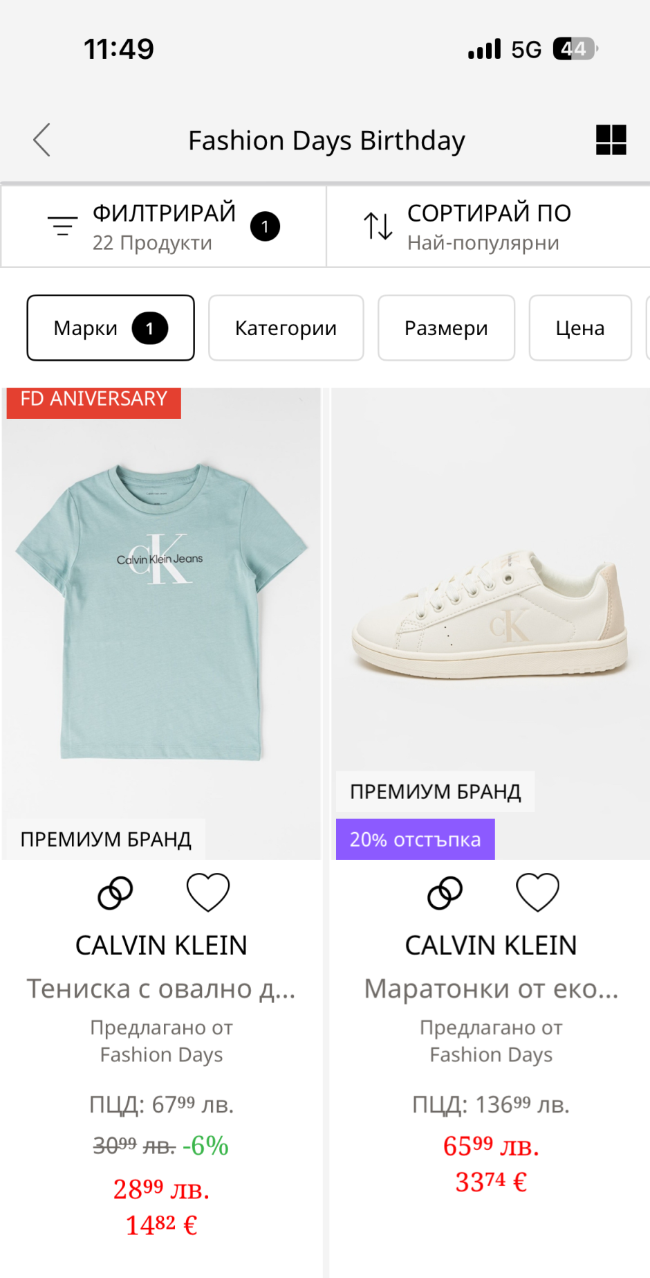Open the Цена price filter
Image resolution: width=650 pixels, height=1278 pixels.
tap(580, 328)
